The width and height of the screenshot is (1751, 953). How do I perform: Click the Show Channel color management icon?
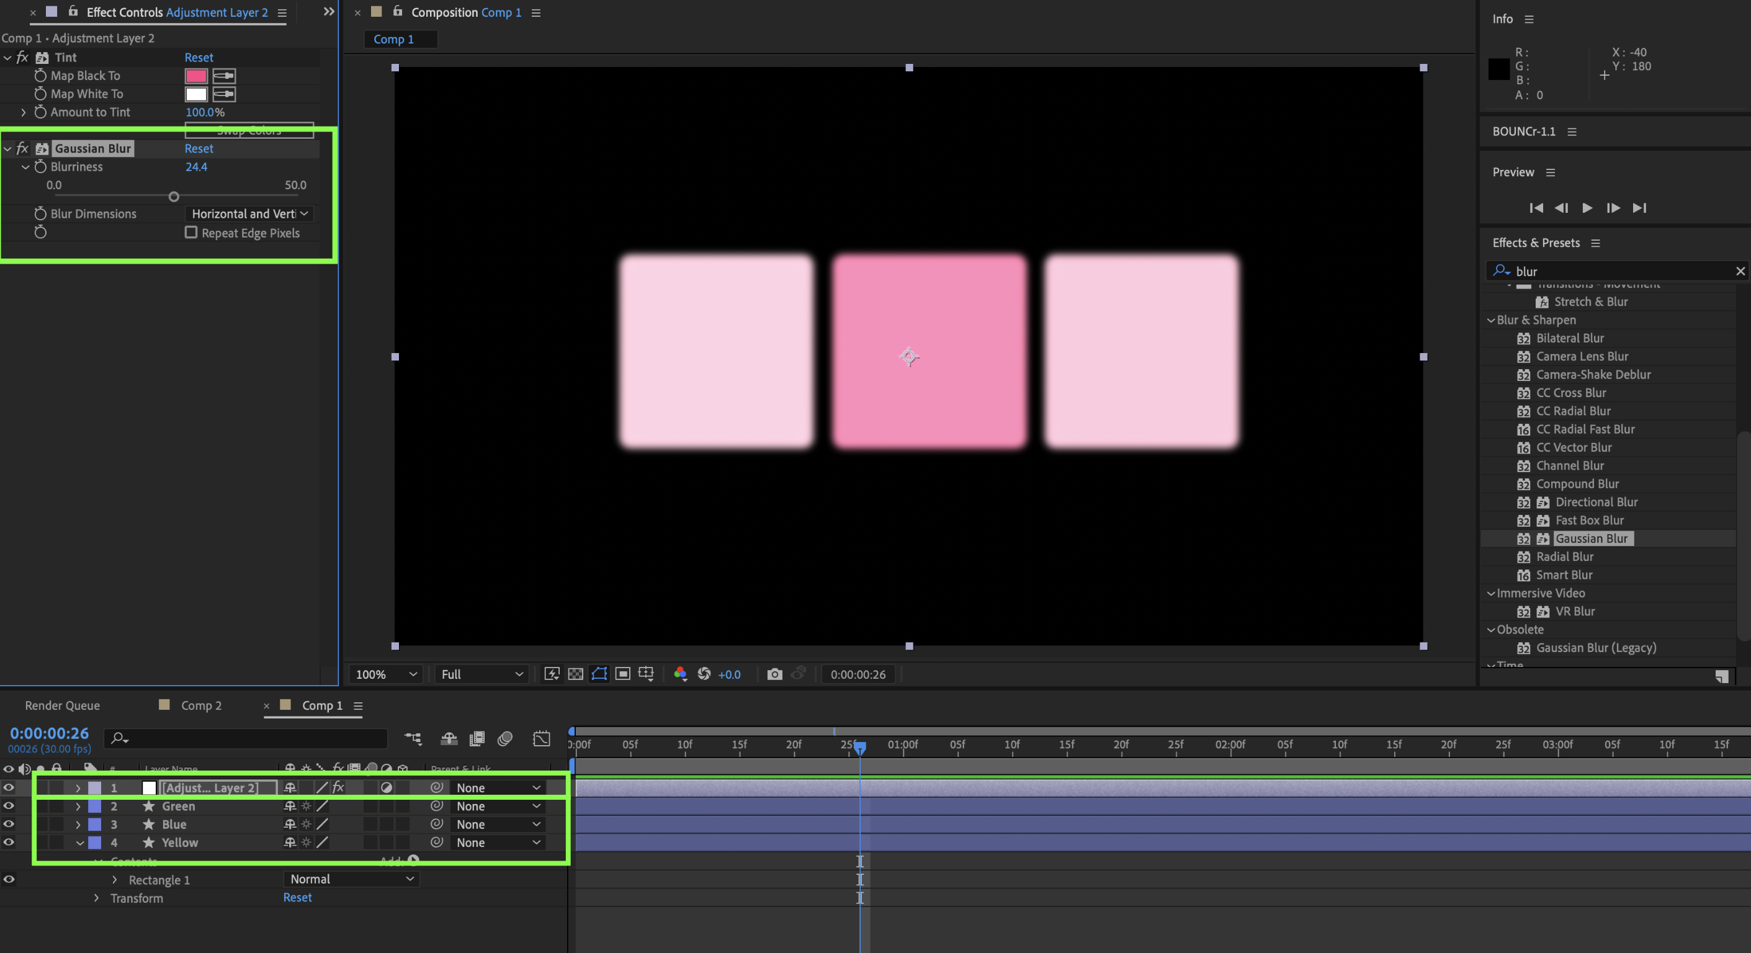click(x=679, y=674)
